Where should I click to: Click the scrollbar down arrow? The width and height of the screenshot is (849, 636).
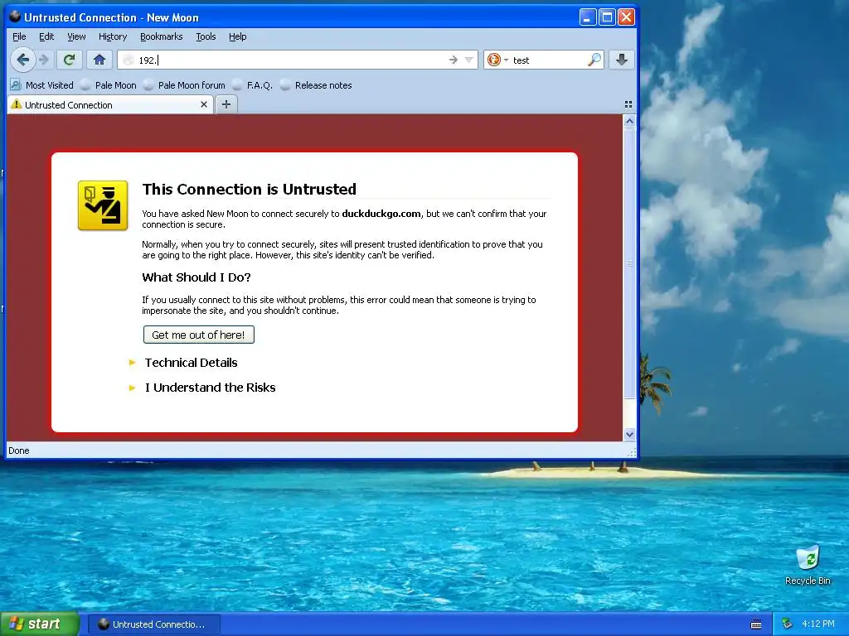[629, 434]
